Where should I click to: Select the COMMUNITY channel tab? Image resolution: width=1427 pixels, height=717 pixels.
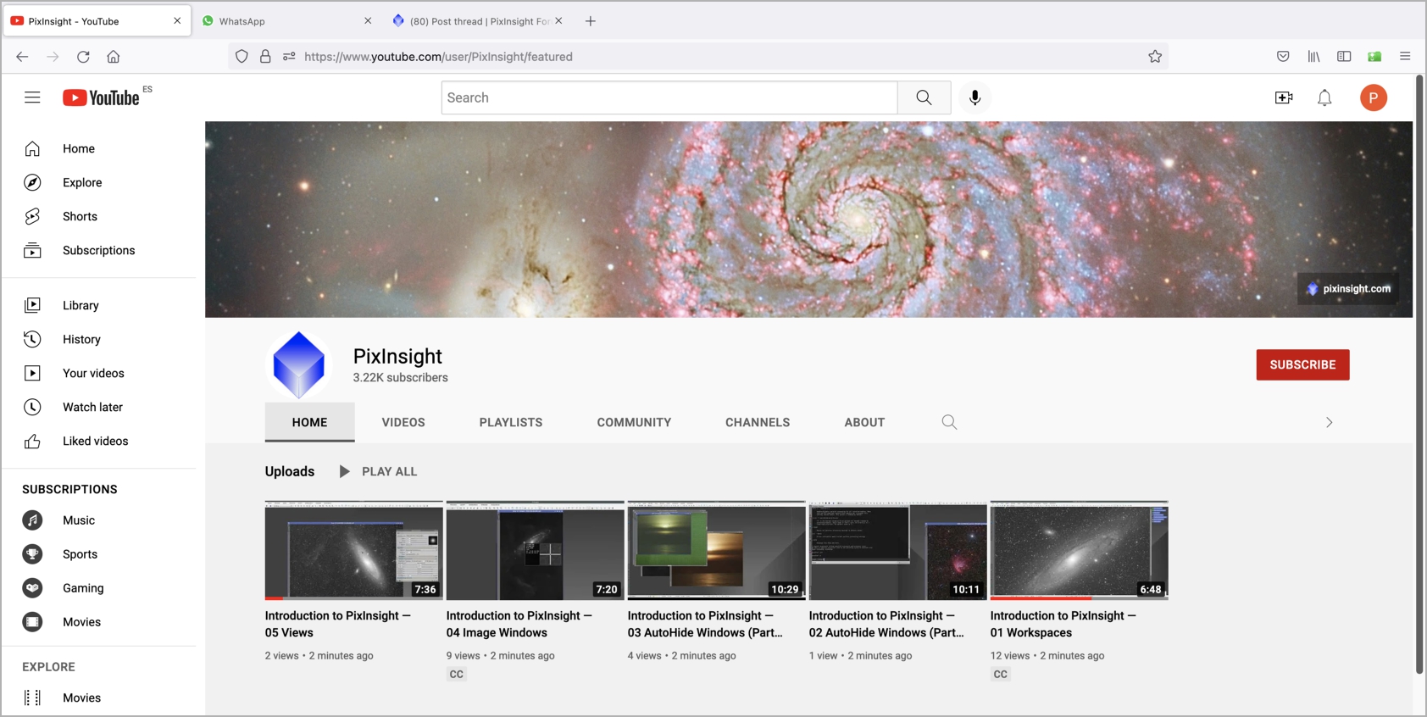(x=634, y=422)
